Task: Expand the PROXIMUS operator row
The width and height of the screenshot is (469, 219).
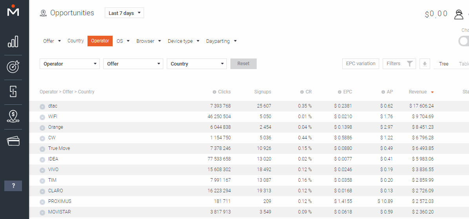Action: tap(42, 202)
